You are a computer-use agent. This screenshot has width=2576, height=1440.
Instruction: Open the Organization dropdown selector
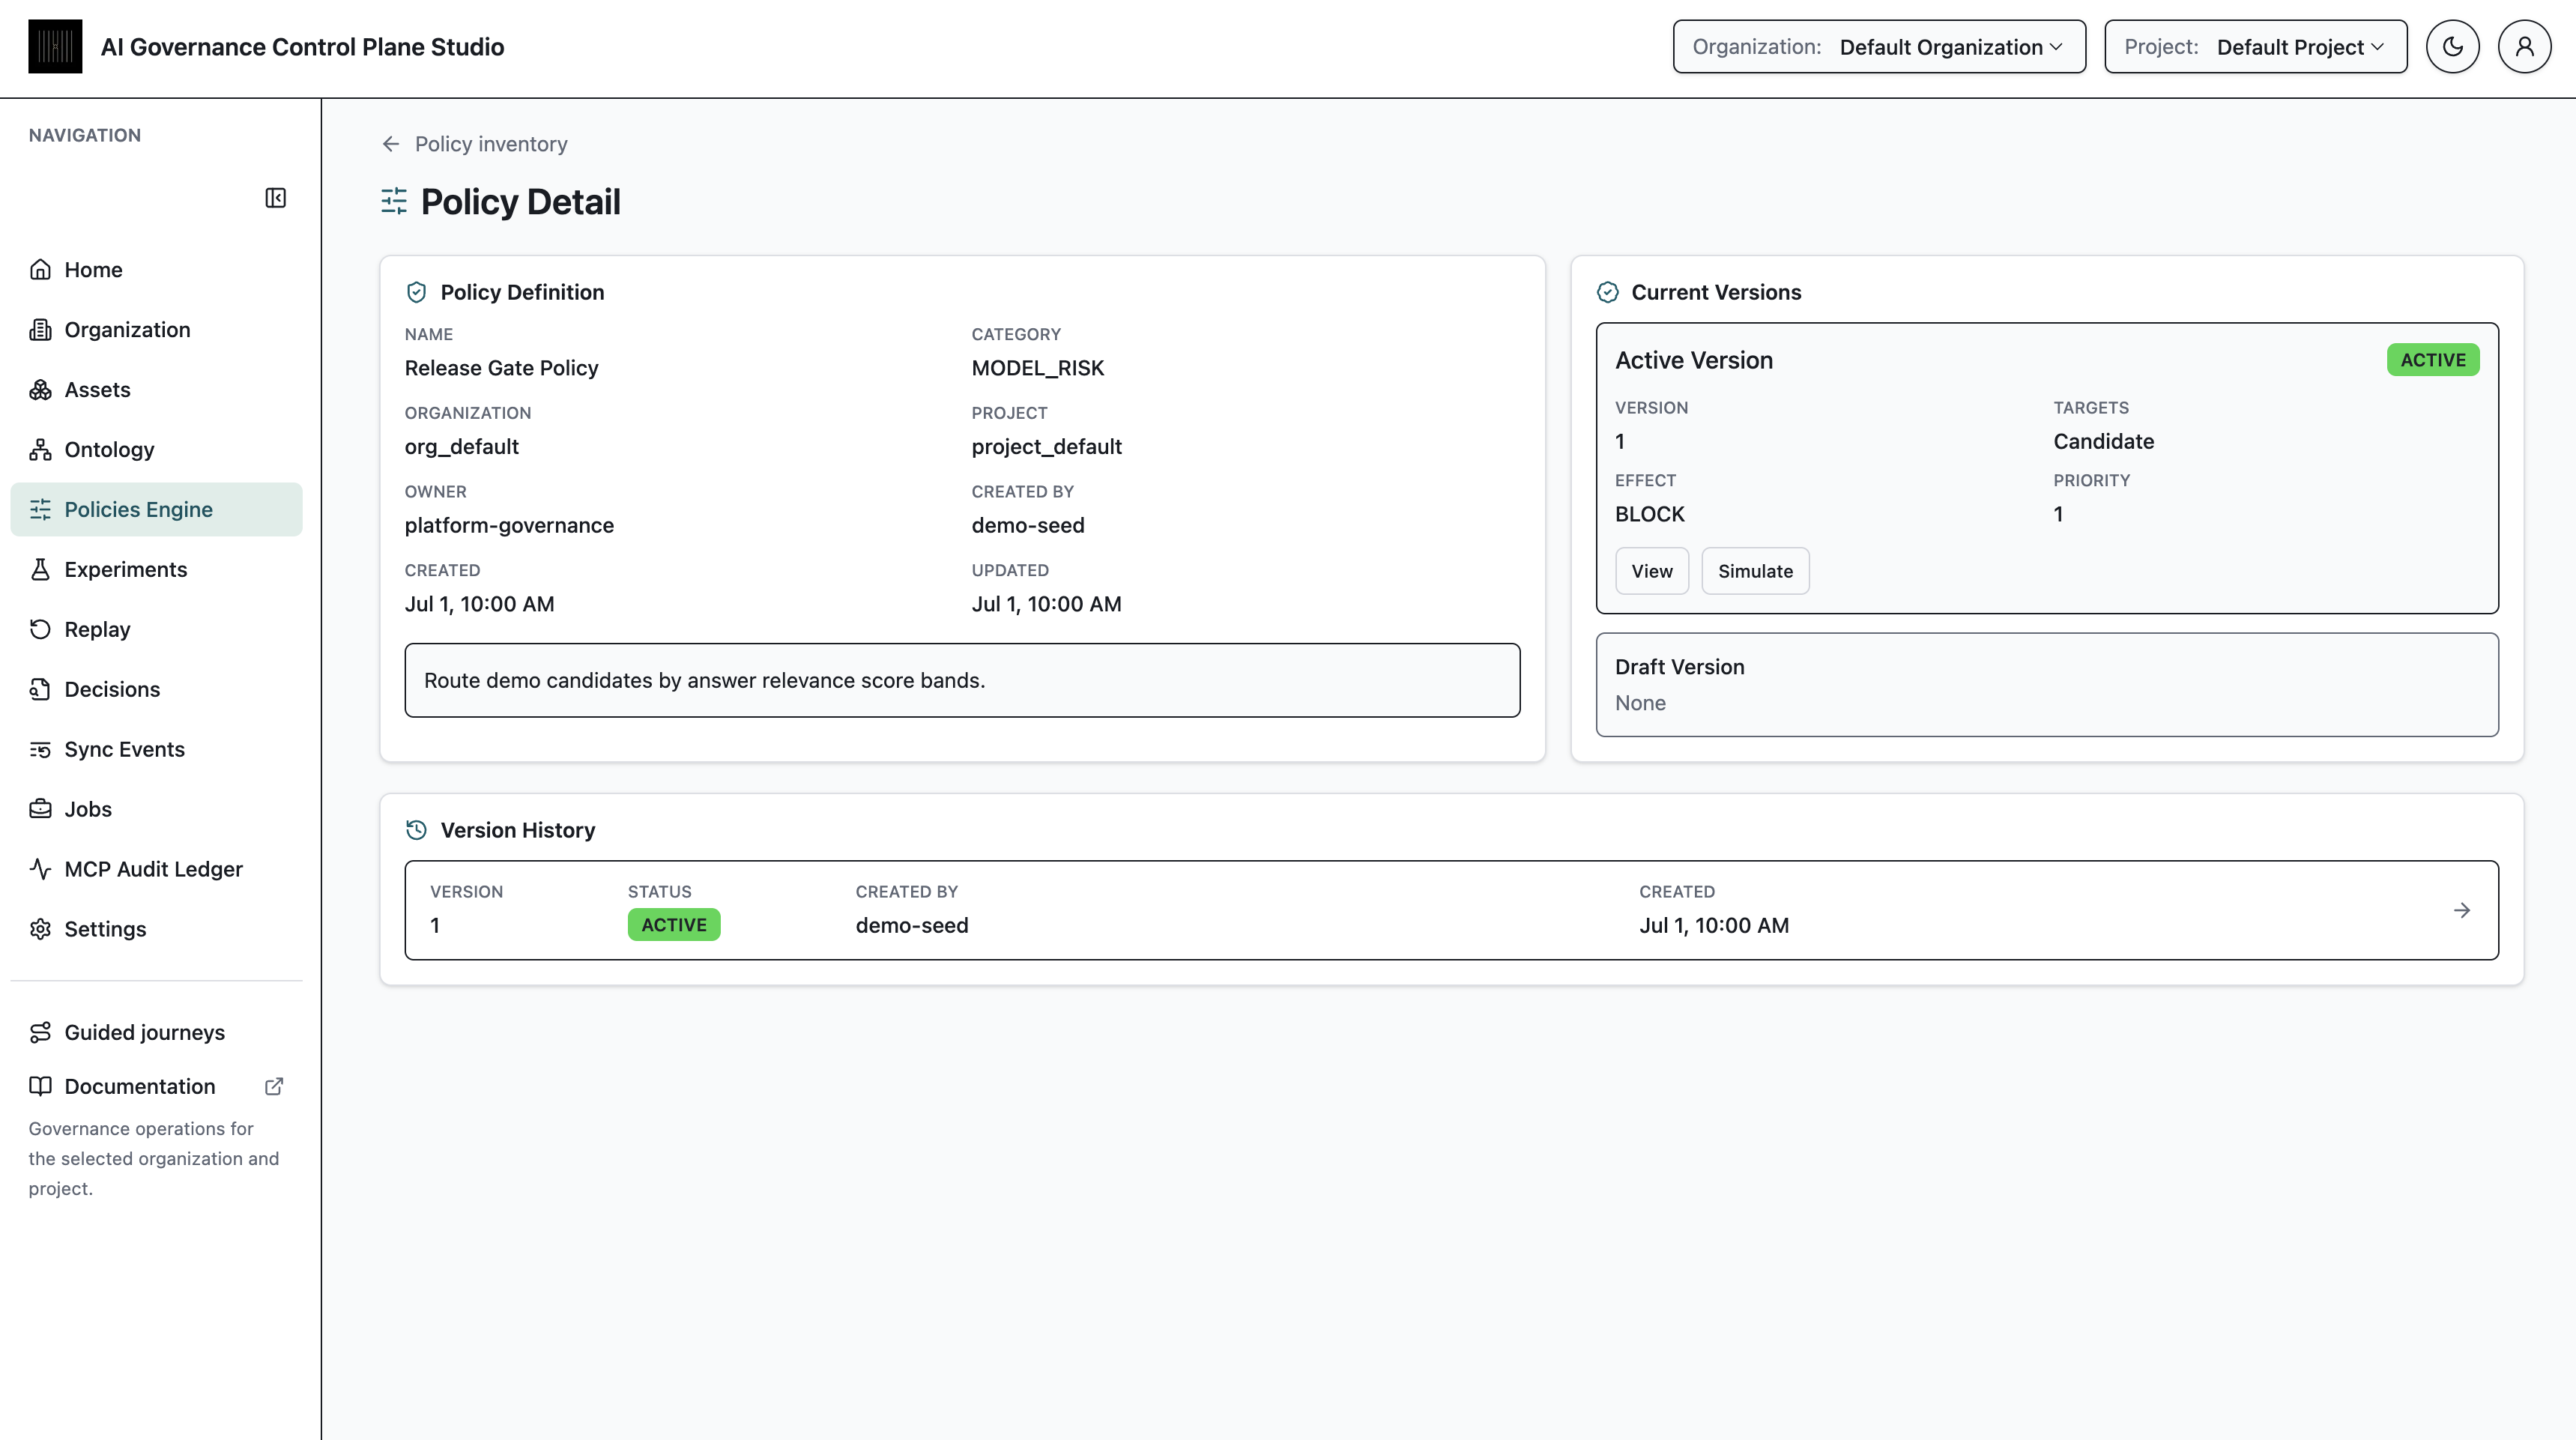1880,47
